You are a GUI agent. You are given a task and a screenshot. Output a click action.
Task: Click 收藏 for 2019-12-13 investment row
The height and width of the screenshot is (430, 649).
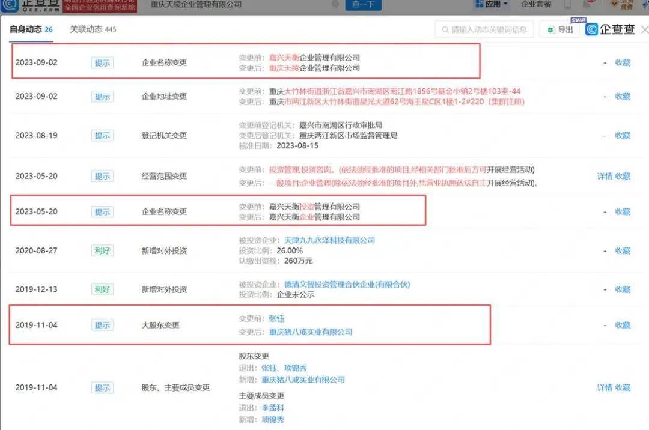(623, 289)
